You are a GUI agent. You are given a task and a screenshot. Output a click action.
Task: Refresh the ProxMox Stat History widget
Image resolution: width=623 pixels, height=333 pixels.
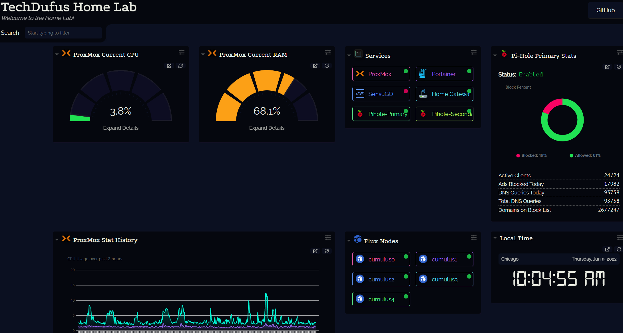coord(327,251)
